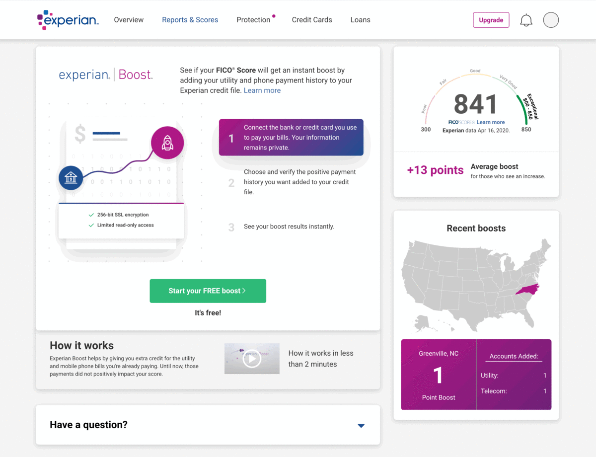The height and width of the screenshot is (457, 596).
Task: Click the Limited read-only access text
Action: tap(125, 226)
